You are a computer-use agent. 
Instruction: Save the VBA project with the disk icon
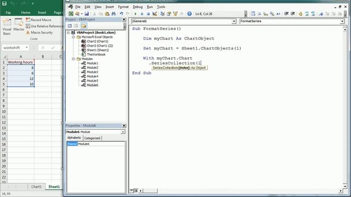click(x=87, y=14)
